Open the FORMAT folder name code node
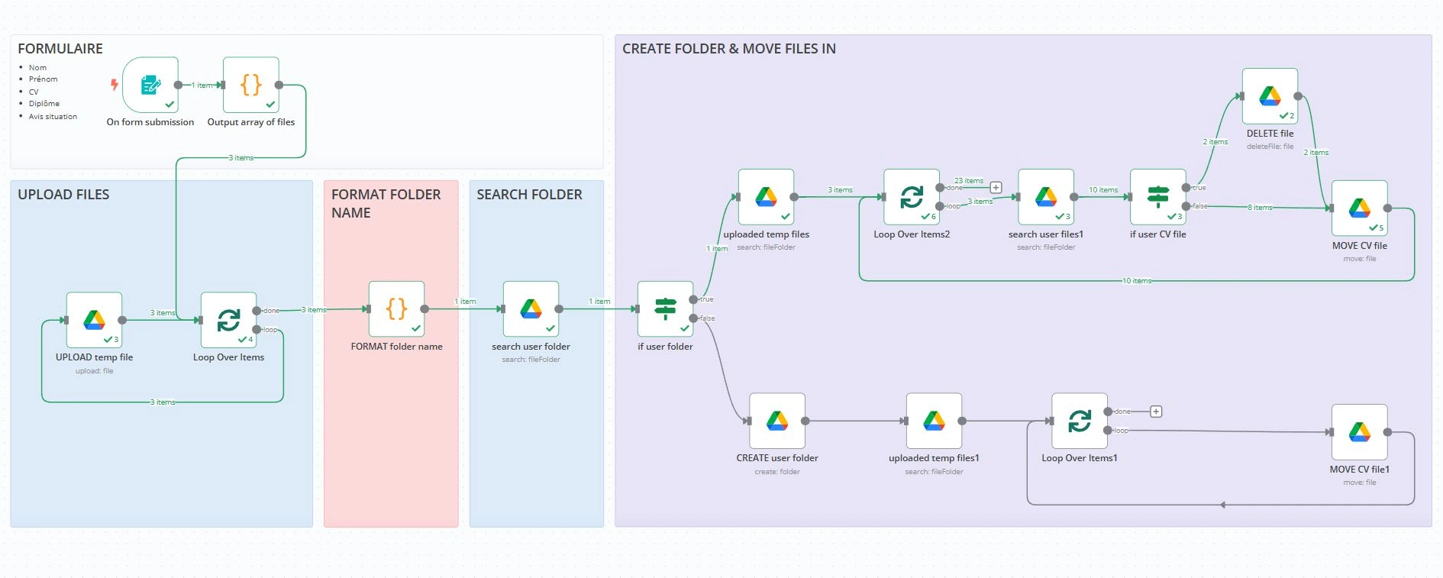This screenshot has width=1443, height=578. (397, 308)
